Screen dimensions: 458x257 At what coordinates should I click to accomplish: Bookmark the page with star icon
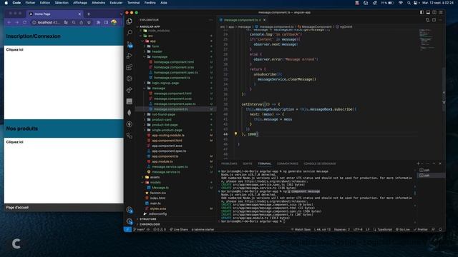(x=89, y=22)
